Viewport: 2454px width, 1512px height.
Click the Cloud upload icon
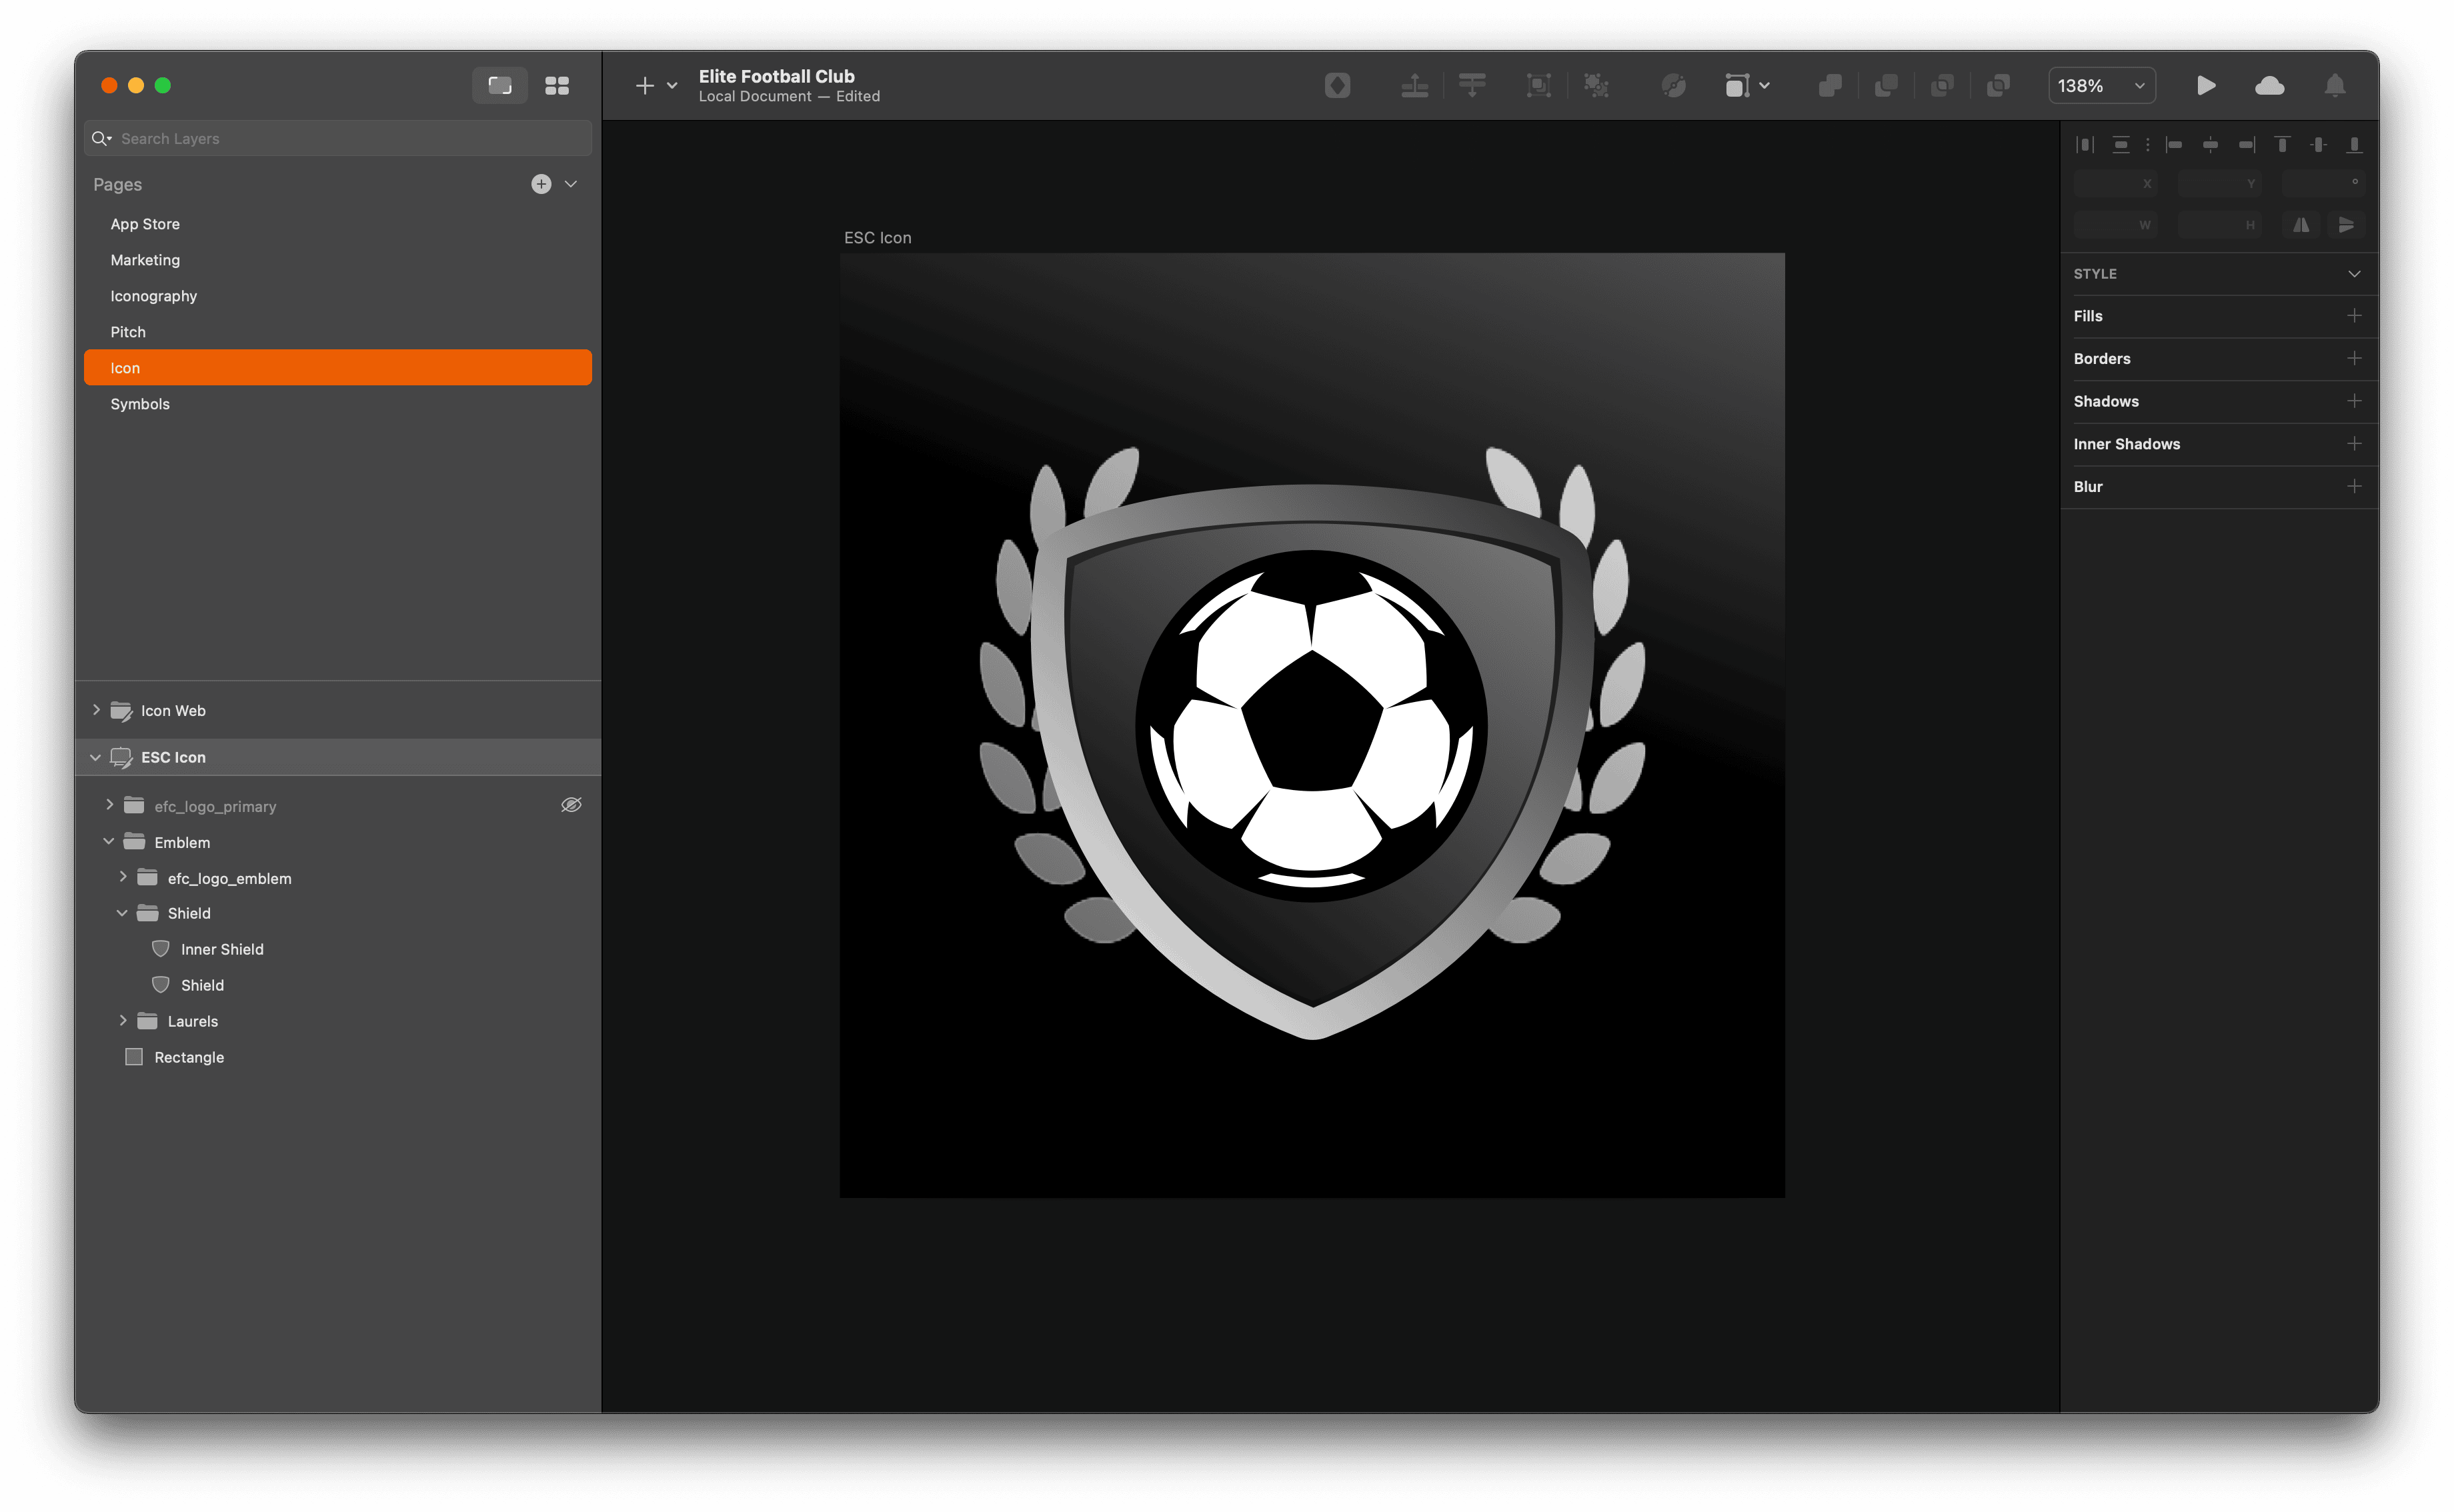point(2270,86)
